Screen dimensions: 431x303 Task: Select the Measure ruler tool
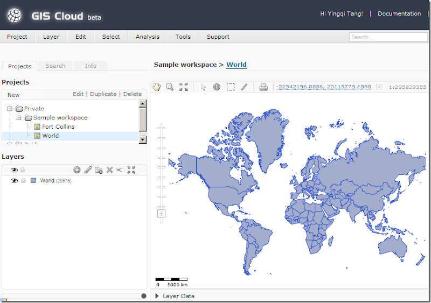(x=244, y=87)
